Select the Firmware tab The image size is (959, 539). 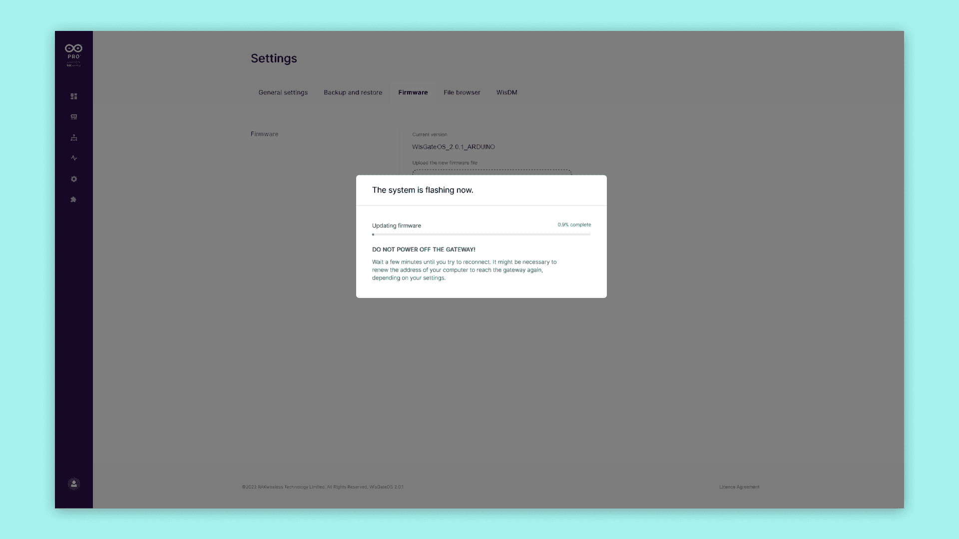click(x=413, y=92)
